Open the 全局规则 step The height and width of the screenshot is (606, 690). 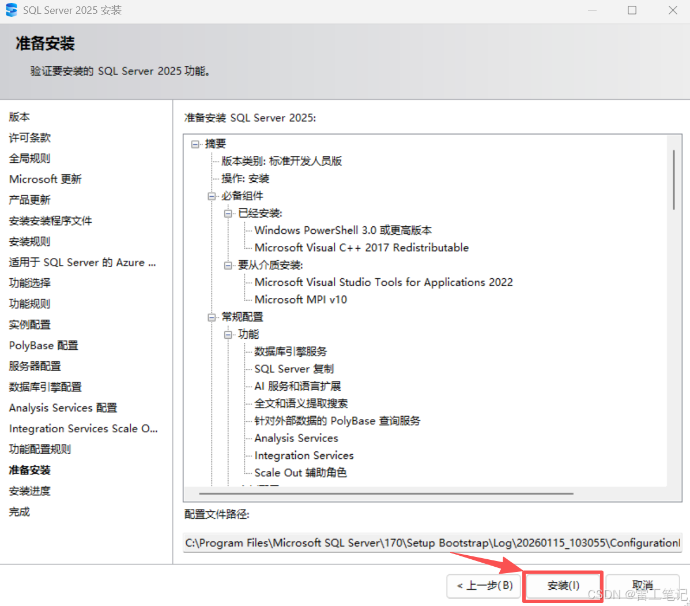30,158
